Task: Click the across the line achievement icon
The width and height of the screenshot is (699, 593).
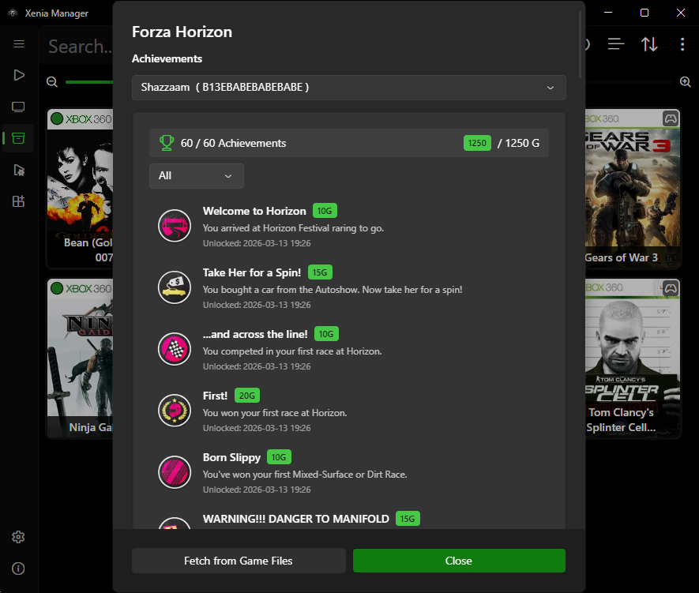Action: pos(175,349)
